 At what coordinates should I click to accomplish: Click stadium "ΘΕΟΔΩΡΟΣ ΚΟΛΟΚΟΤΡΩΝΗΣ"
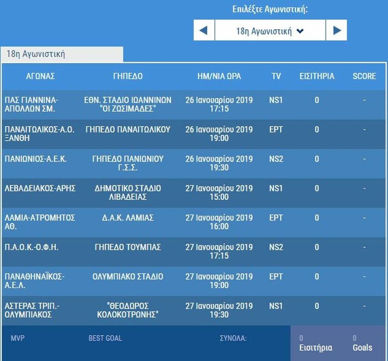128,310
